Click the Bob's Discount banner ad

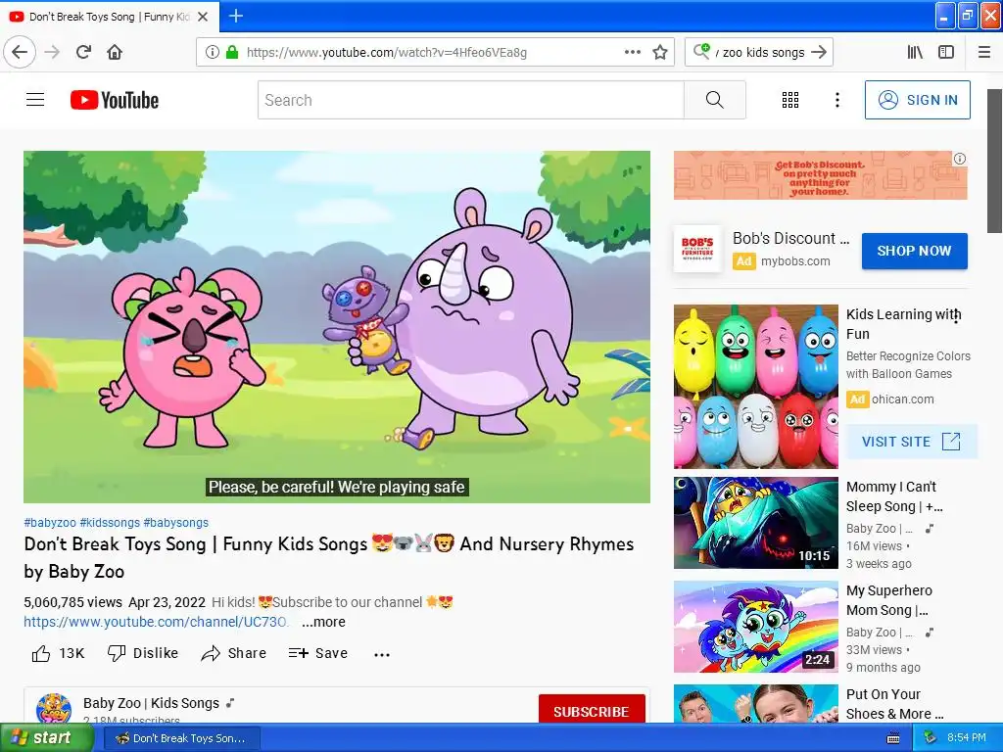click(820, 175)
